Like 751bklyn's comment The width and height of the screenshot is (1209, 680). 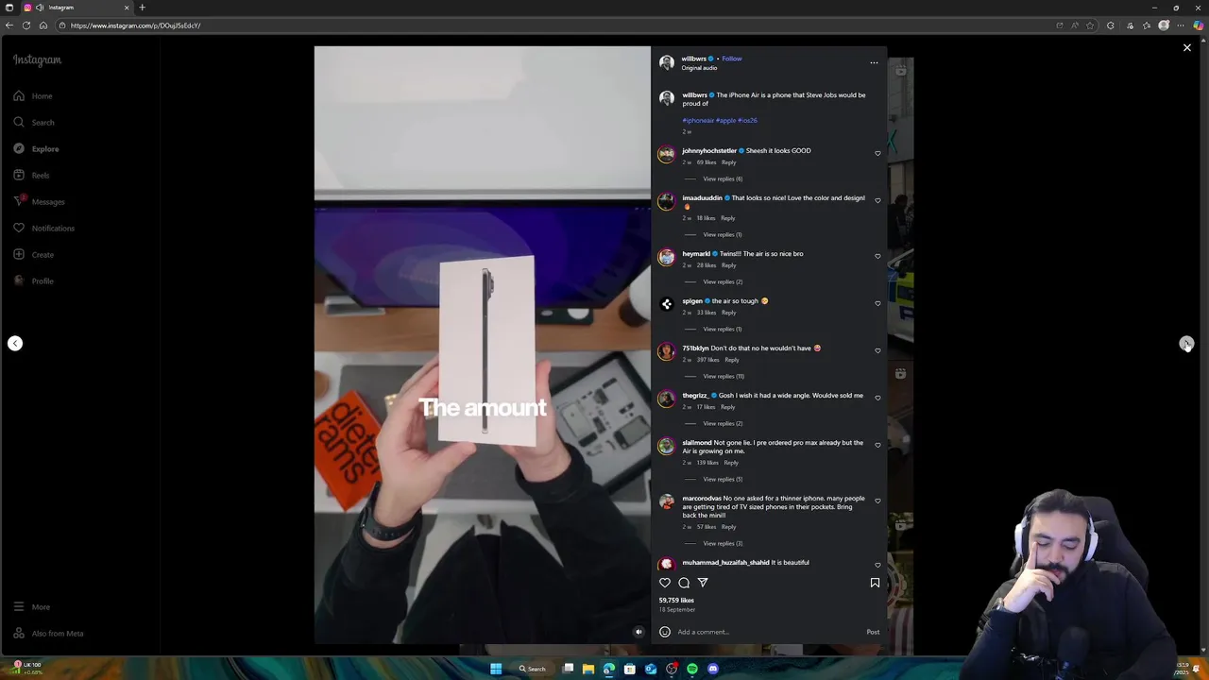click(x=877, y=350)
